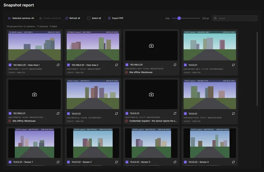Uncheck 192.168.0.20 - View Area 2 checkbox
264x172 pixels.
pyautogui.click(x=69, y=65)
